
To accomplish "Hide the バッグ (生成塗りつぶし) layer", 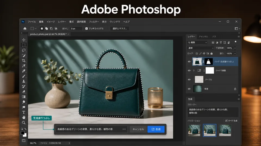I will click(x=189, y=62).
